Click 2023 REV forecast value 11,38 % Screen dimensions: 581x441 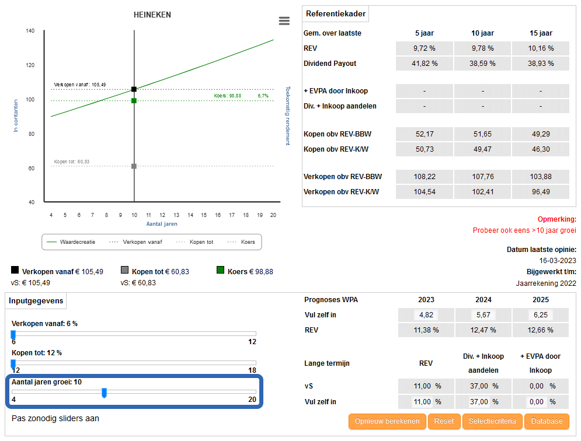426,330
